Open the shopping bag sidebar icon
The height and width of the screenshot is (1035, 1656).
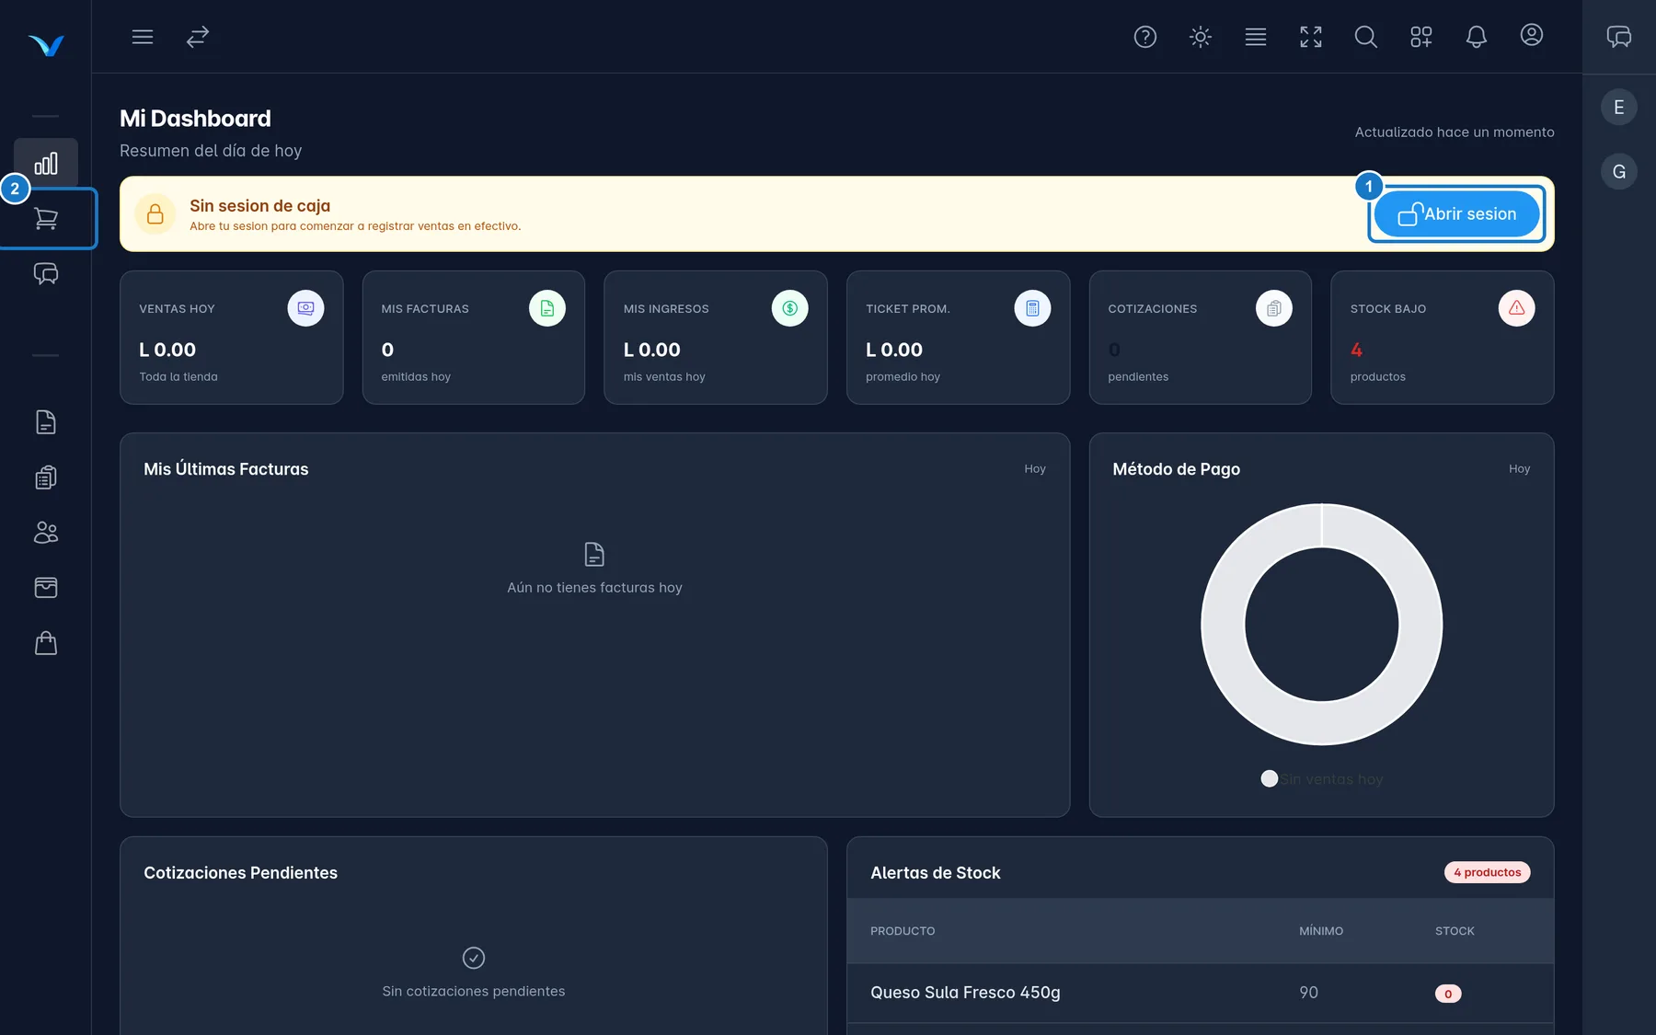pos(46,643)
